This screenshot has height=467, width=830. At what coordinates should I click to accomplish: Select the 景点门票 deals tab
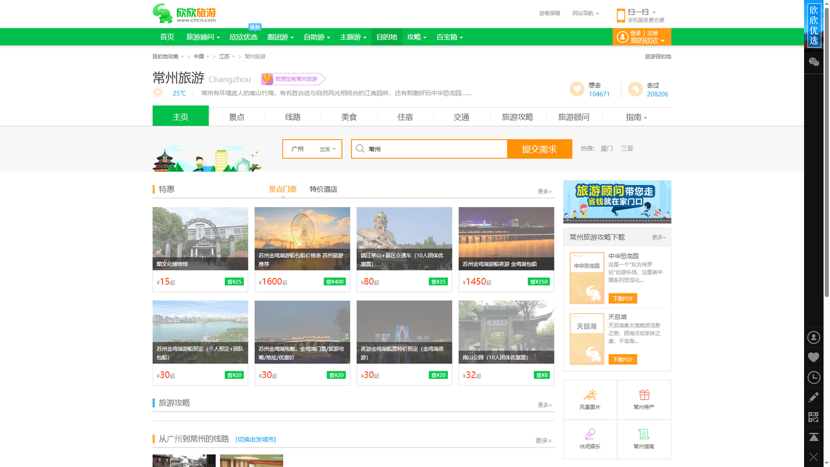(282, 189)
